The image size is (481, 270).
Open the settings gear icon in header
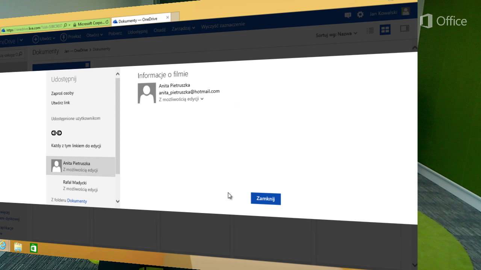tap(360, 14)
